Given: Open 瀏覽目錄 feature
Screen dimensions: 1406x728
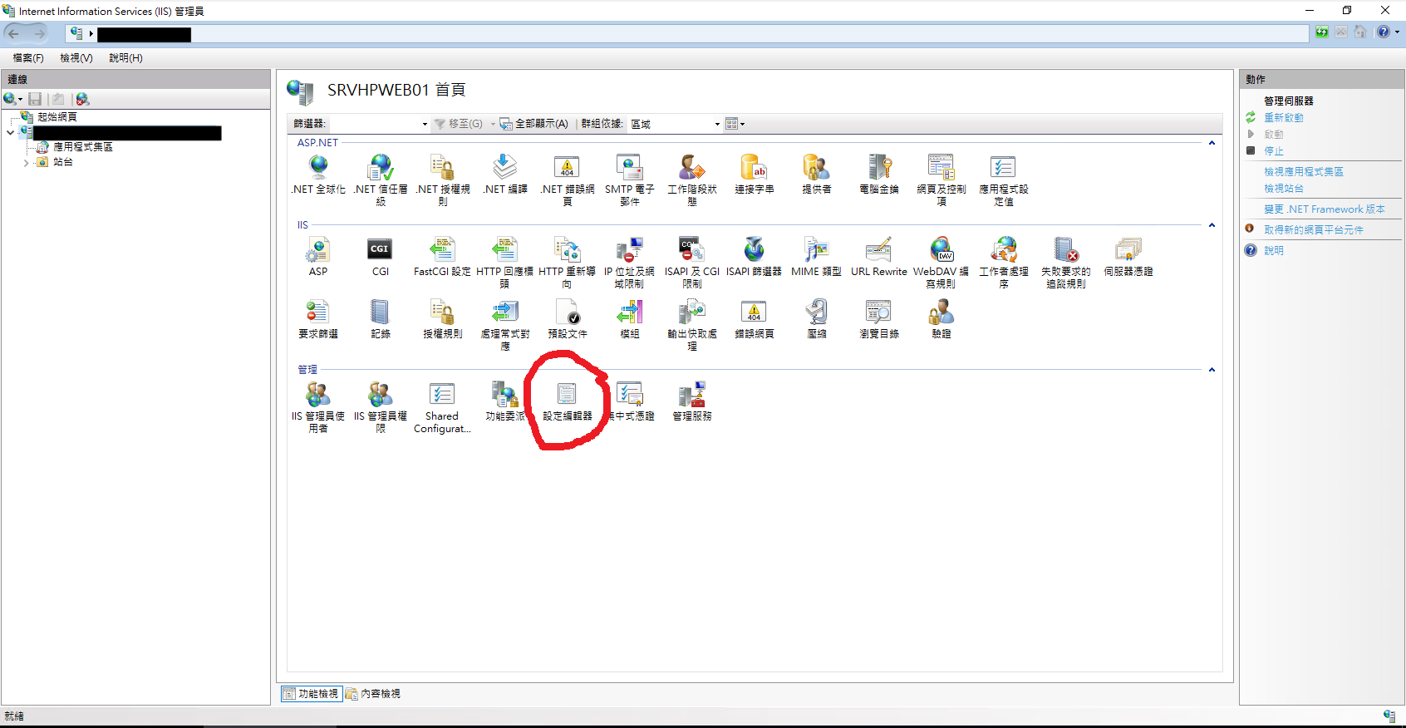Looking at the screenshot, I should tap(879, 319).
